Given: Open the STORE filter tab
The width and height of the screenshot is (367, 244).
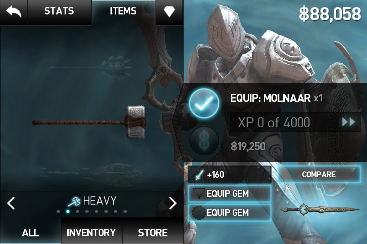Looking at the screenshot, I should click(x=153, y=232).
